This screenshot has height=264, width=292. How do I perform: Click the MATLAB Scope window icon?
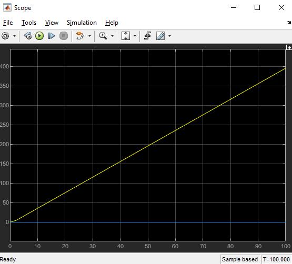(7, 8)
